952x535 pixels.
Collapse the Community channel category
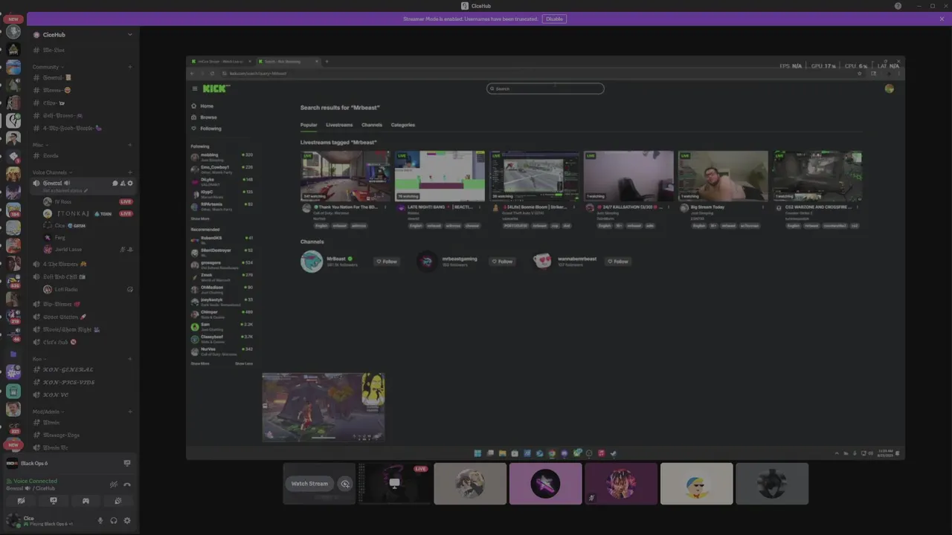[48, 67]
